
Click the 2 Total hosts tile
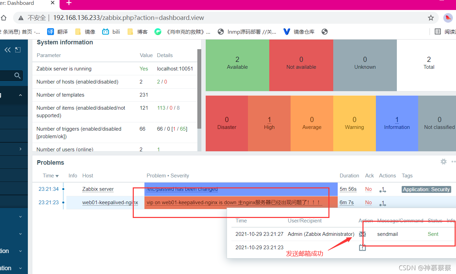tap(426, 65)
